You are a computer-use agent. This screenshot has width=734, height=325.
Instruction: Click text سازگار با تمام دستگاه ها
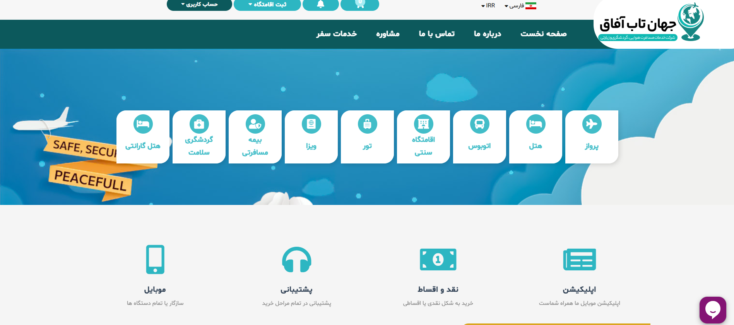[155, 303]
